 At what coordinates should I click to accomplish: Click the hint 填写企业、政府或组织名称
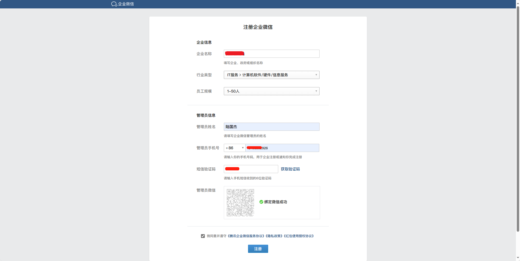tap(243, 63)
